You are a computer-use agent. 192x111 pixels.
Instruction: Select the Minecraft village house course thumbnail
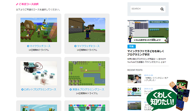point(39,30)
